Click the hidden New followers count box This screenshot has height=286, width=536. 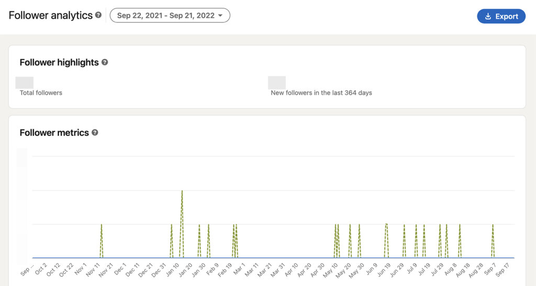[277, 82]
